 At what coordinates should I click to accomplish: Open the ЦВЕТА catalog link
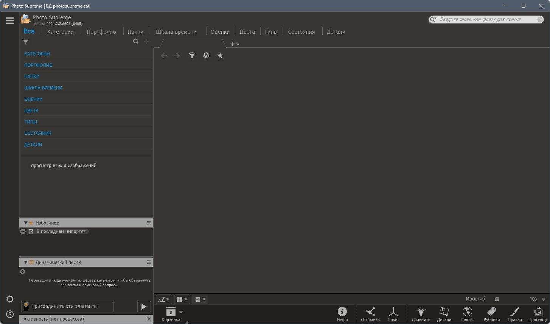click(31, 111)
